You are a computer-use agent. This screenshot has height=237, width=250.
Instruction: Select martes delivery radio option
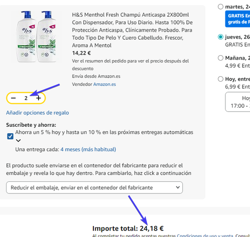pos(220,7)
